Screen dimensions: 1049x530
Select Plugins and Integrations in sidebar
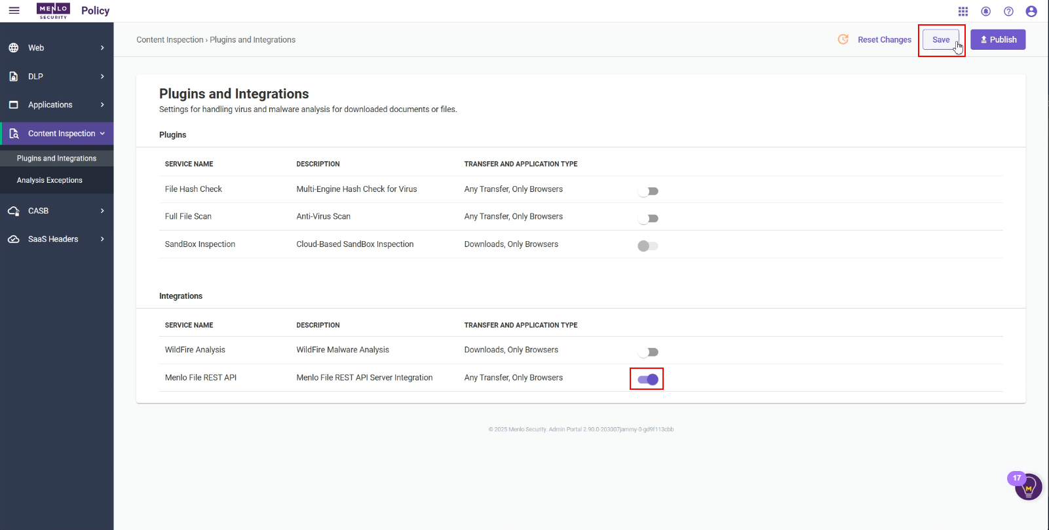pyautogui.click(x=56, y=159)
